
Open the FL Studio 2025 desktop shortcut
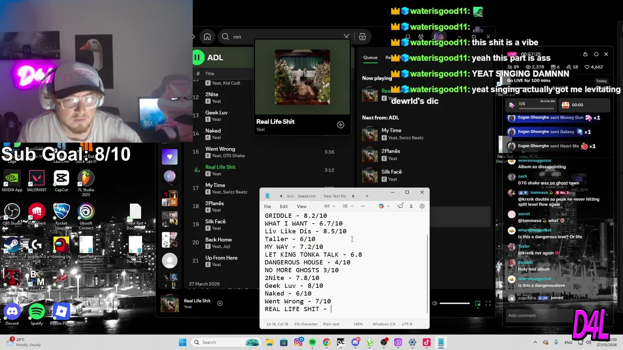click(x=86, y=183)
